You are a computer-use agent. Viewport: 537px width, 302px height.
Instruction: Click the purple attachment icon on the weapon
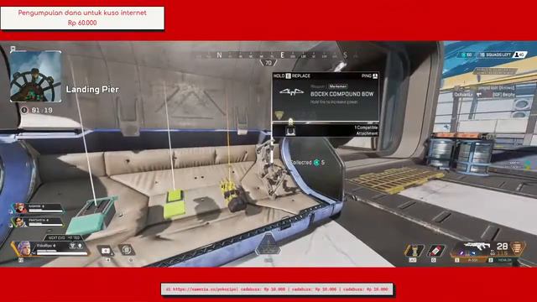pyautogui.click(x=461, y=253)
